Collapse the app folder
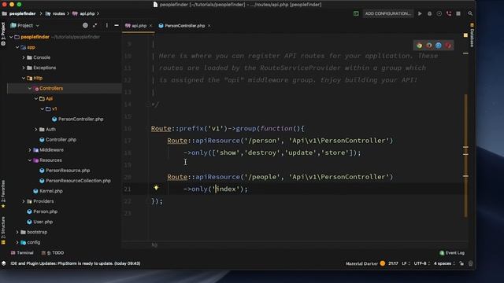The image size is (504, 283). click(x=17, y=47)
